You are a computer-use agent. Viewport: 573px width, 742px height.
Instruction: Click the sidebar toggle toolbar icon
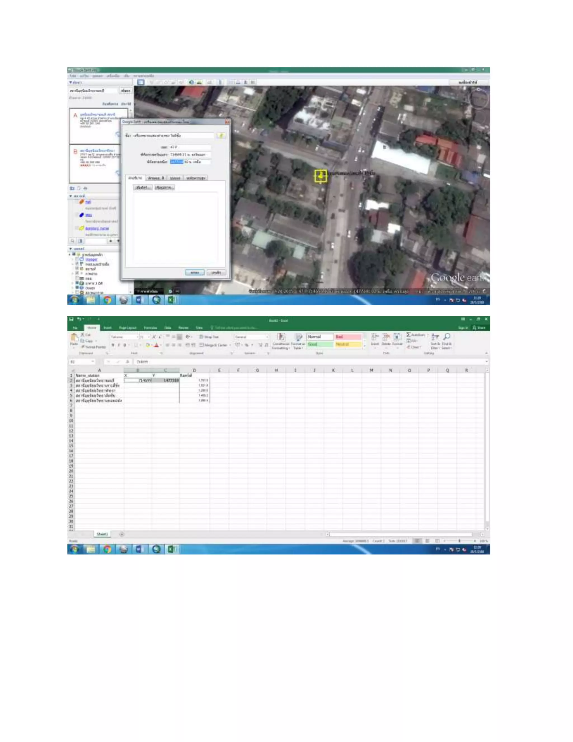click(x=141, y=82)
